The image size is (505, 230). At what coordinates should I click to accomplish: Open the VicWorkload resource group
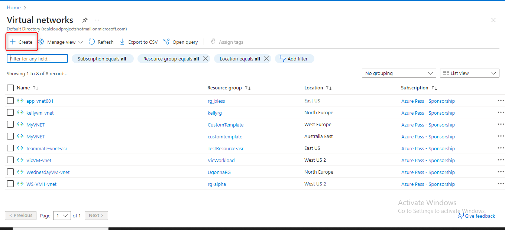221,160
